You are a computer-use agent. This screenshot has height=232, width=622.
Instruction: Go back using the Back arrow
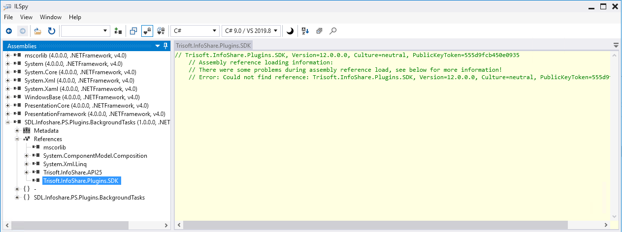pos(9,31)
